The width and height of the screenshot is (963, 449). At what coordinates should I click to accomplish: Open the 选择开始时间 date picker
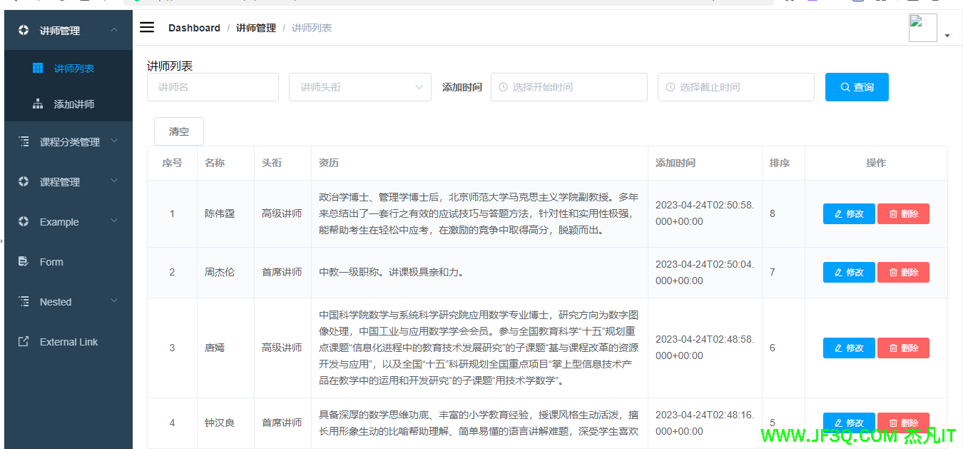tap(569, 87)
